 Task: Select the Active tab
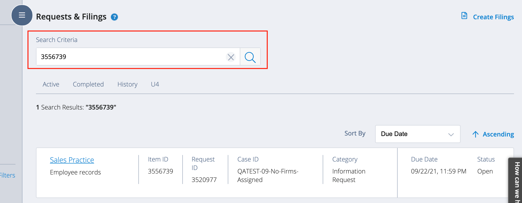pos(51,84)
